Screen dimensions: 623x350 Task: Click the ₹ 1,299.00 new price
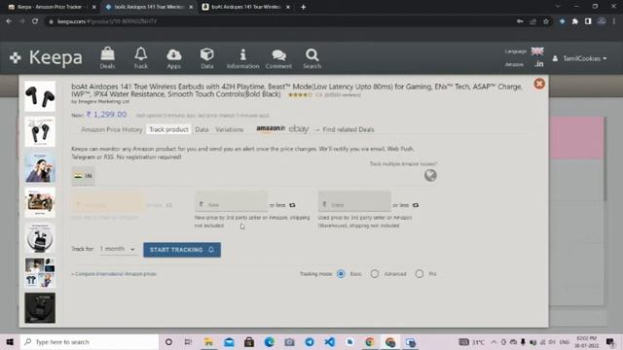(x=106, y=115)
